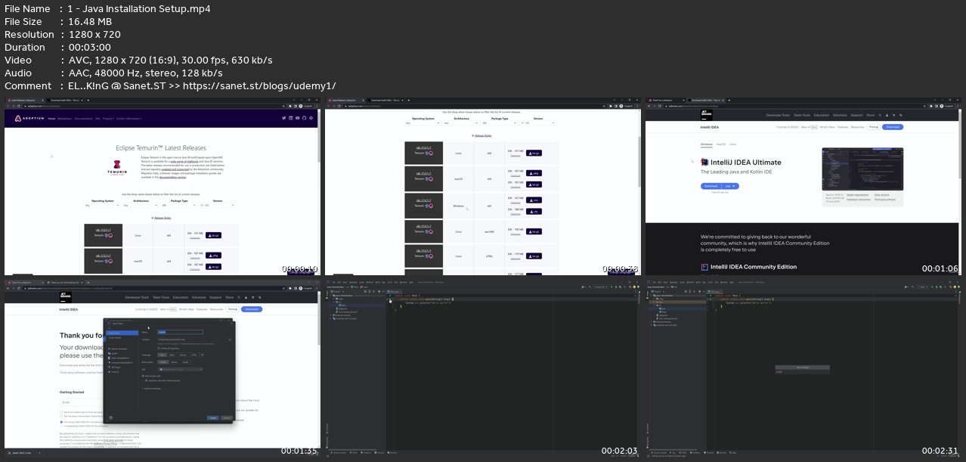This screenshot has height=462, width=966.
Task: Click the Cancel button in the New Project dialog
Action: tap(227, 418)
